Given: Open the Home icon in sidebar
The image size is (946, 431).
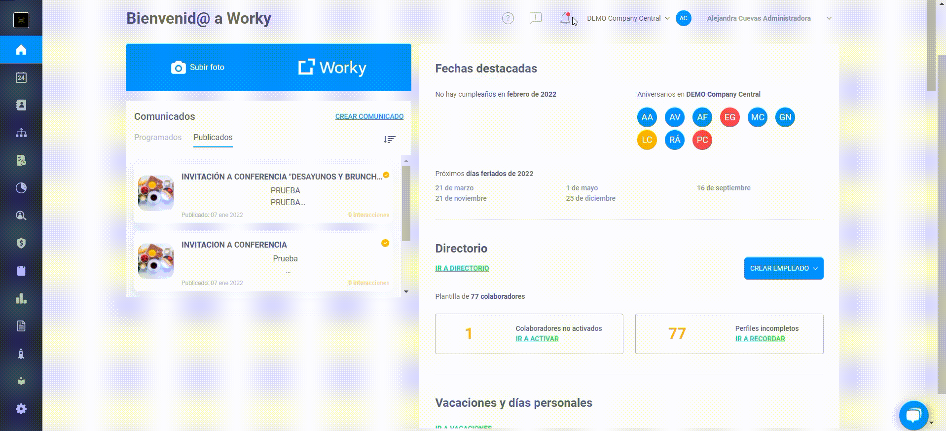Looking at the screenshot, I should point(21,50).
